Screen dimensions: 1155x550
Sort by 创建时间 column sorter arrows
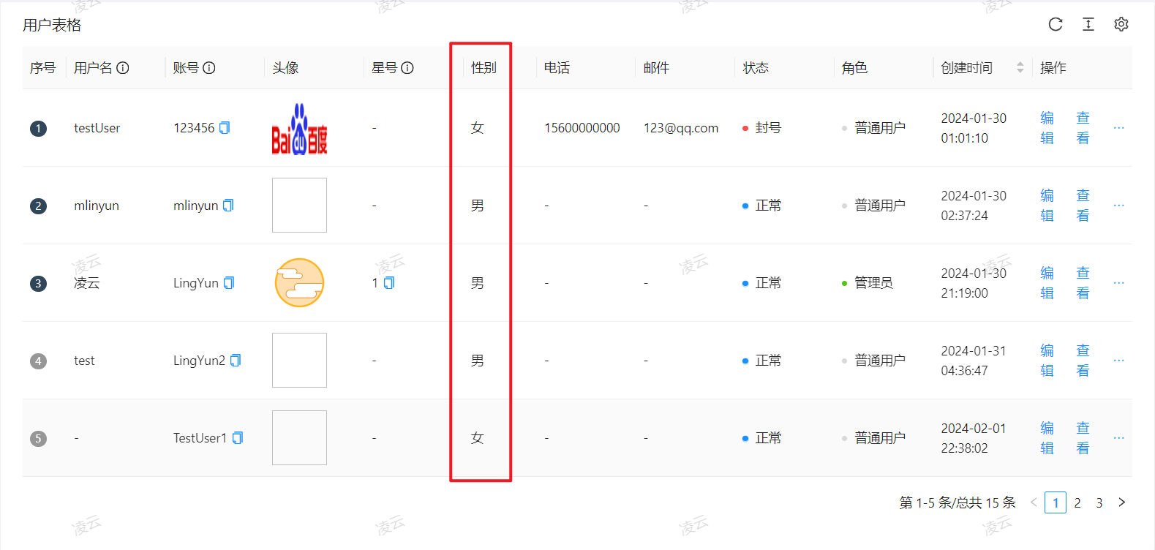point(1020,68)
